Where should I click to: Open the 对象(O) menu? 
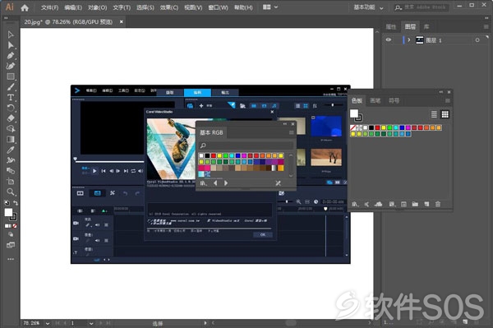point(97,7)
